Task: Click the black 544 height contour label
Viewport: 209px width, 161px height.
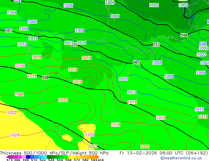Action: (x=184, y=35)
